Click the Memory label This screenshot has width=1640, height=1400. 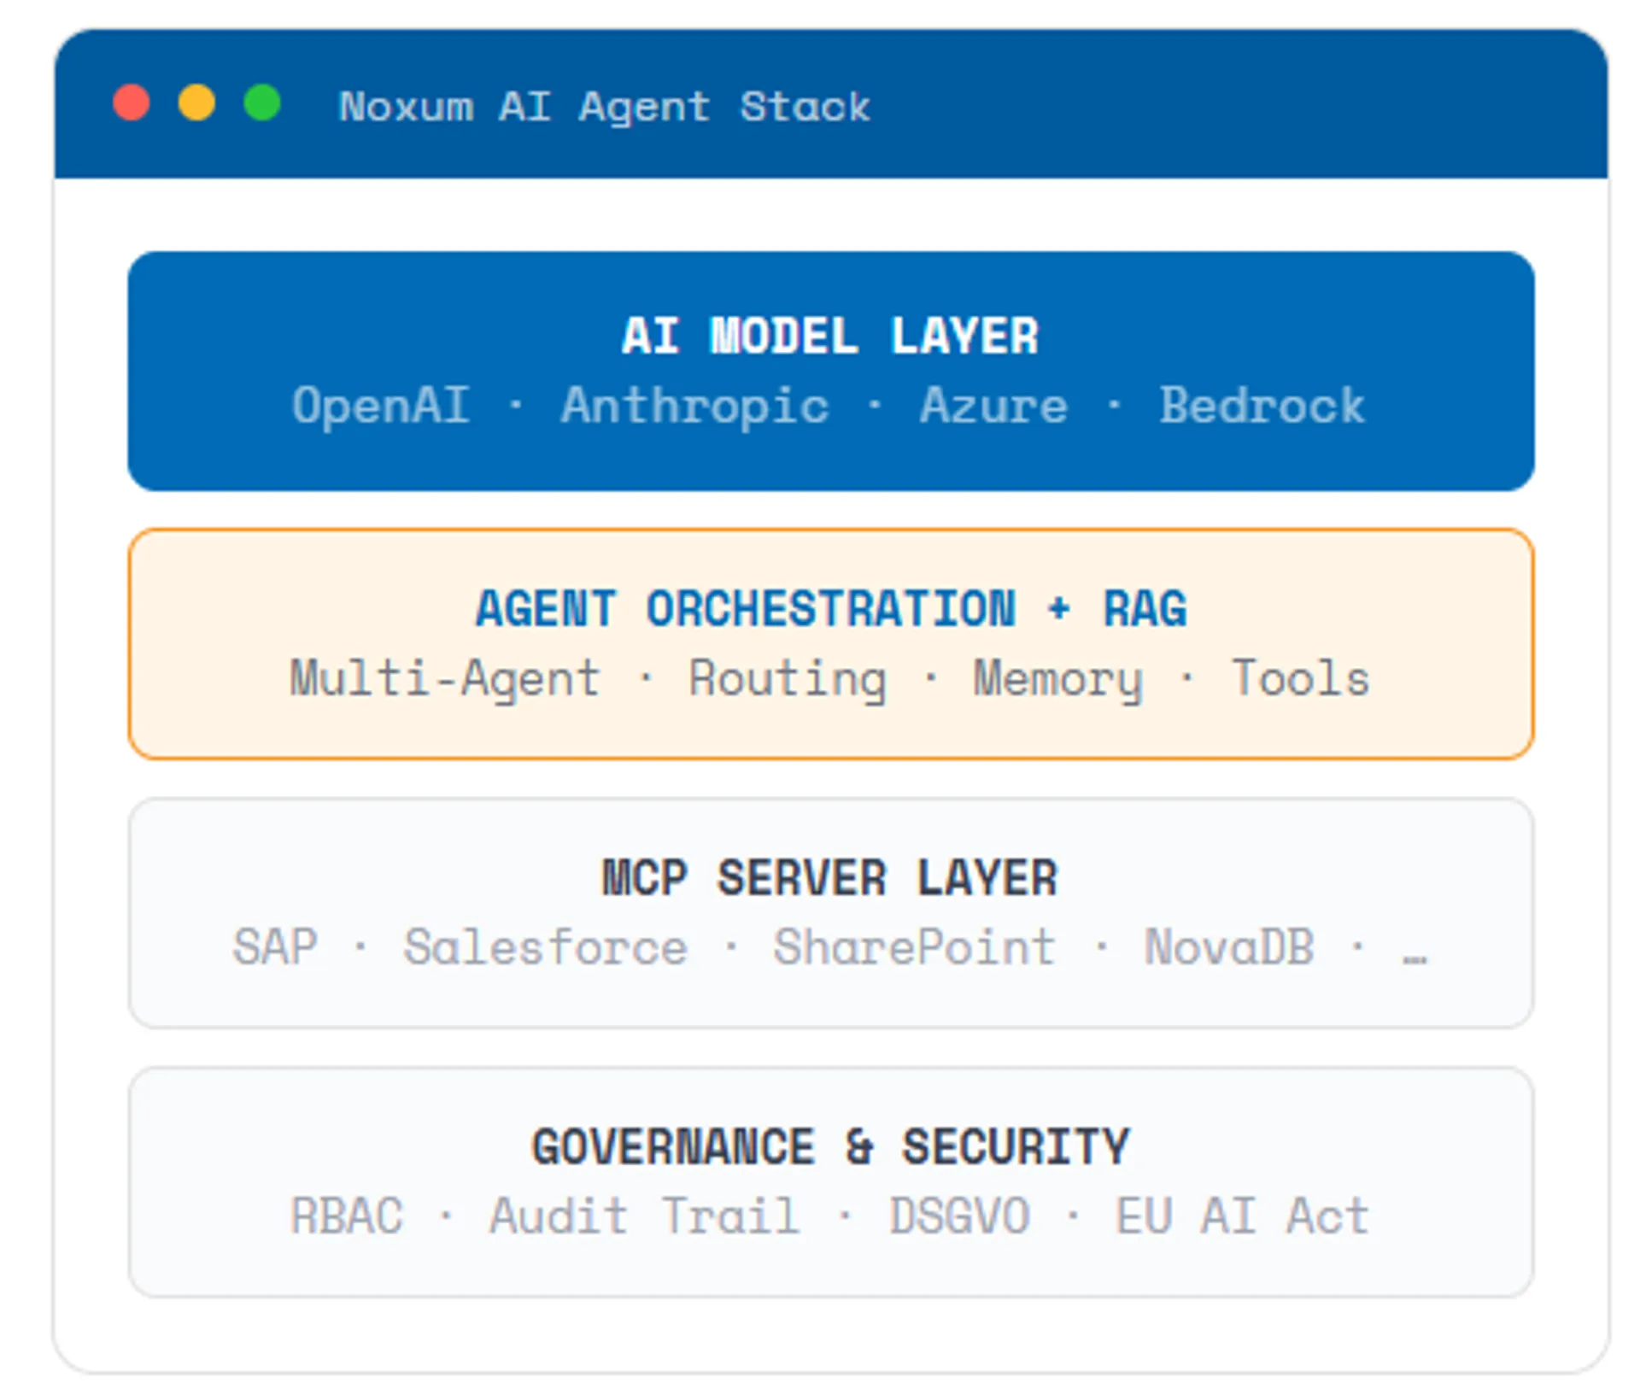pyautogui.click(x=1057, y=679)
